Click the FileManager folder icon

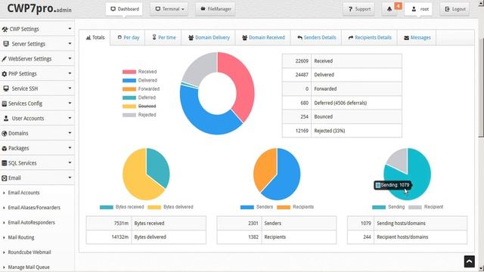203,9
